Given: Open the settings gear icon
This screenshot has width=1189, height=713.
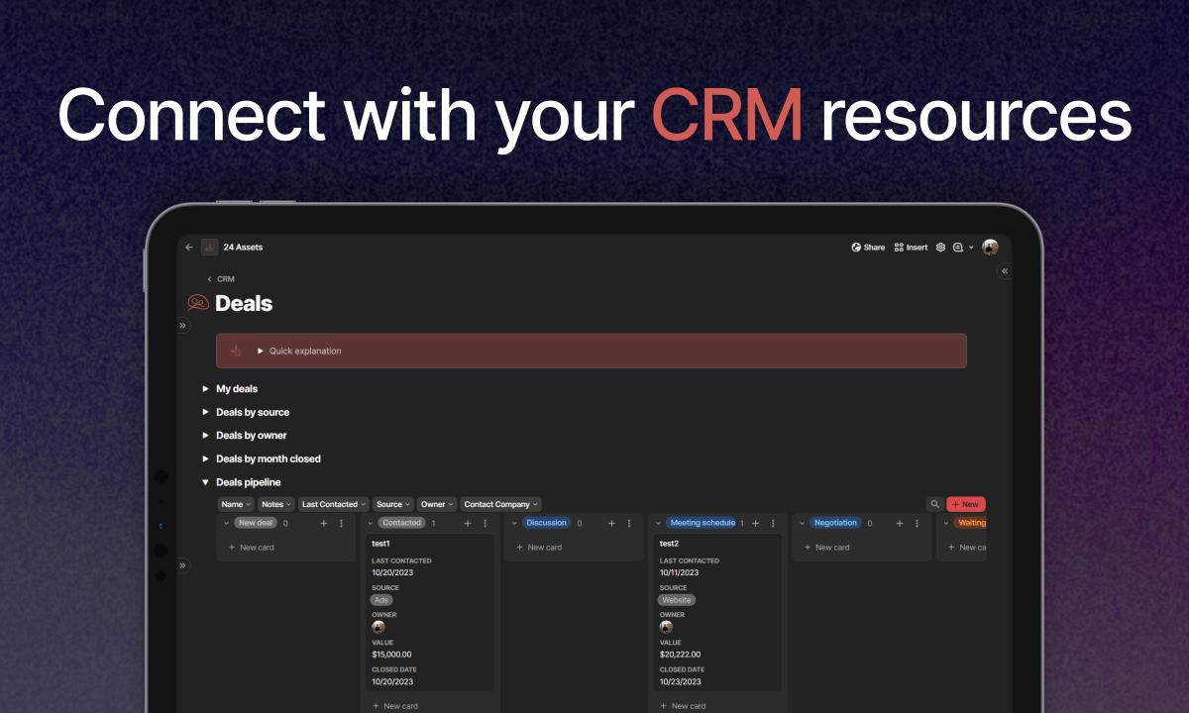Looking at the screenshot, I should click(941, 248).
